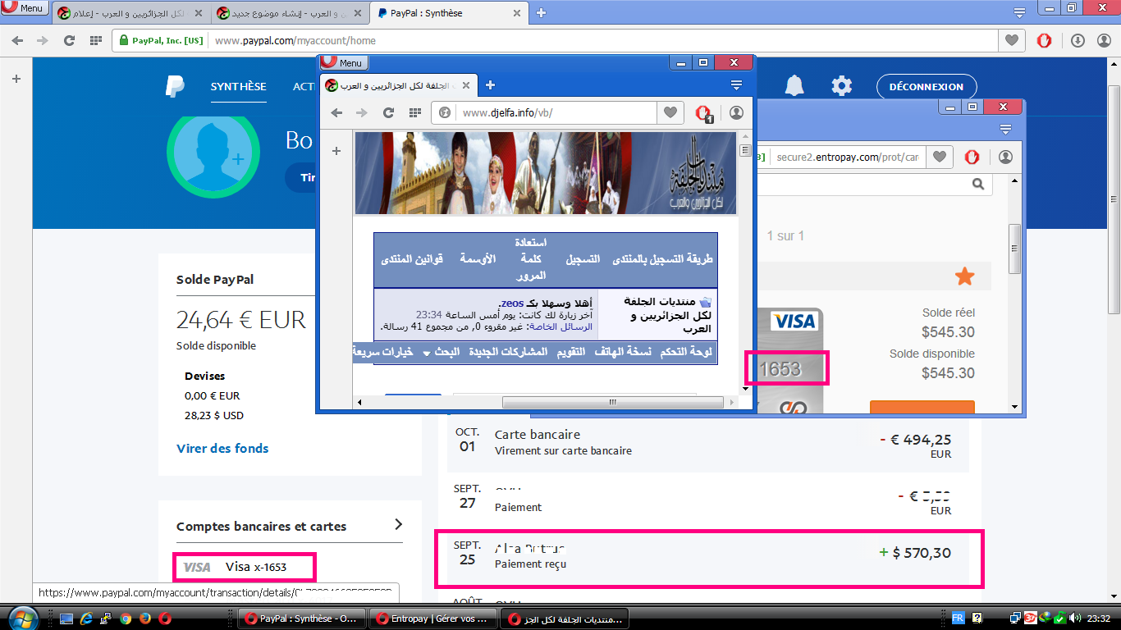
Task: Click the DÉCONNEXION button
Action: click(927, 87)
